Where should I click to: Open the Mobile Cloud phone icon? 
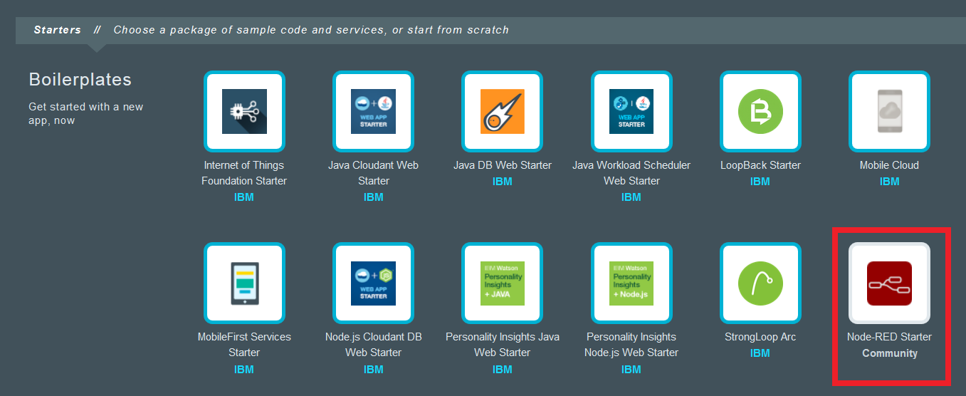pyautogui.click(x=889, y=111)
